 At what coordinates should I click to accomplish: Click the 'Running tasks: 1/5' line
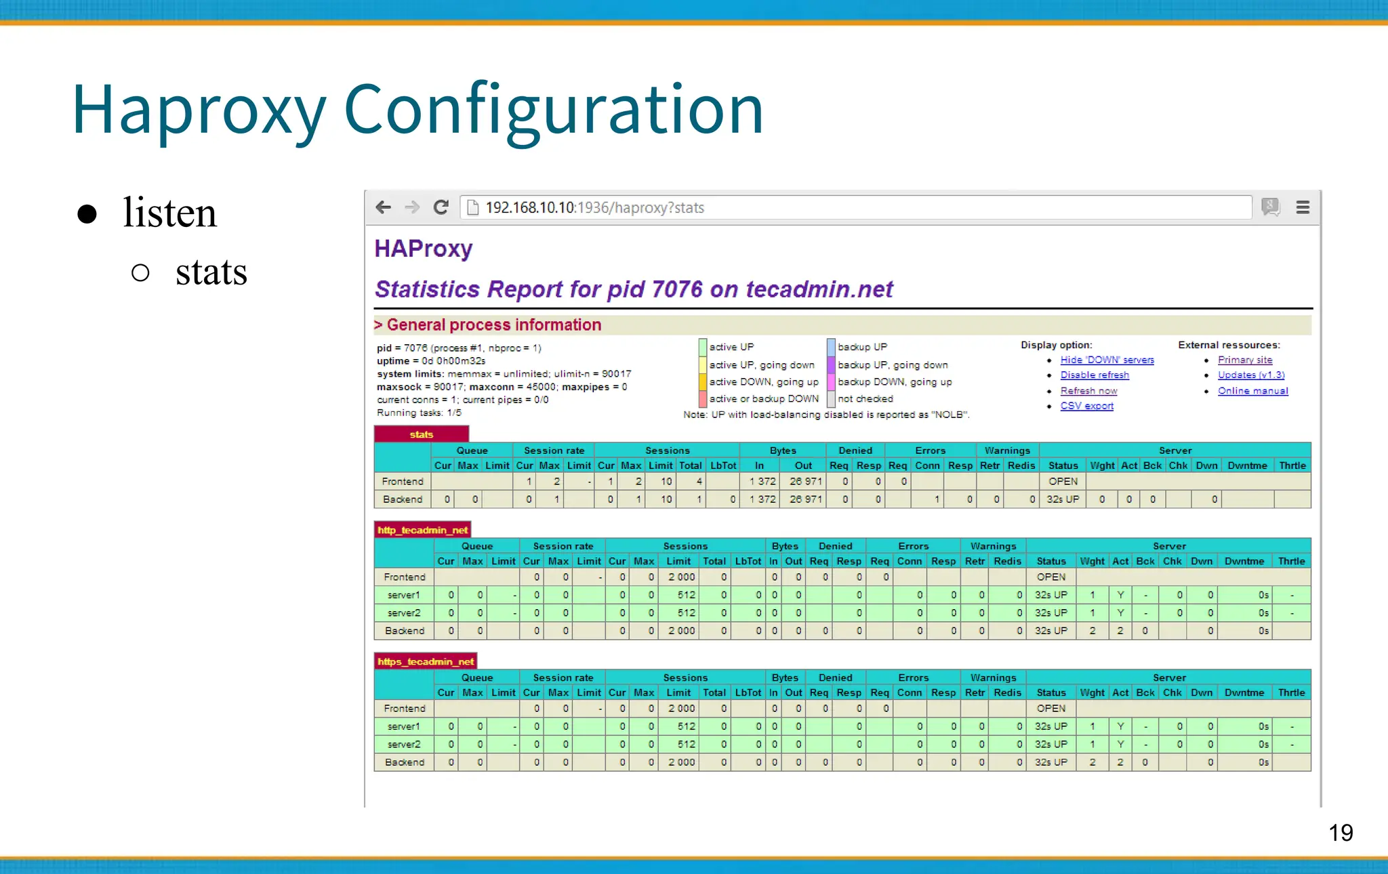[x=419, y=413]
